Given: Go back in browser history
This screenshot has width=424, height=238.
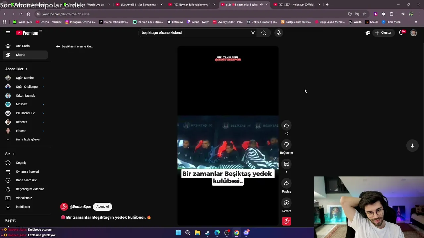Looking at the screenshot, I should click(5, 14).
